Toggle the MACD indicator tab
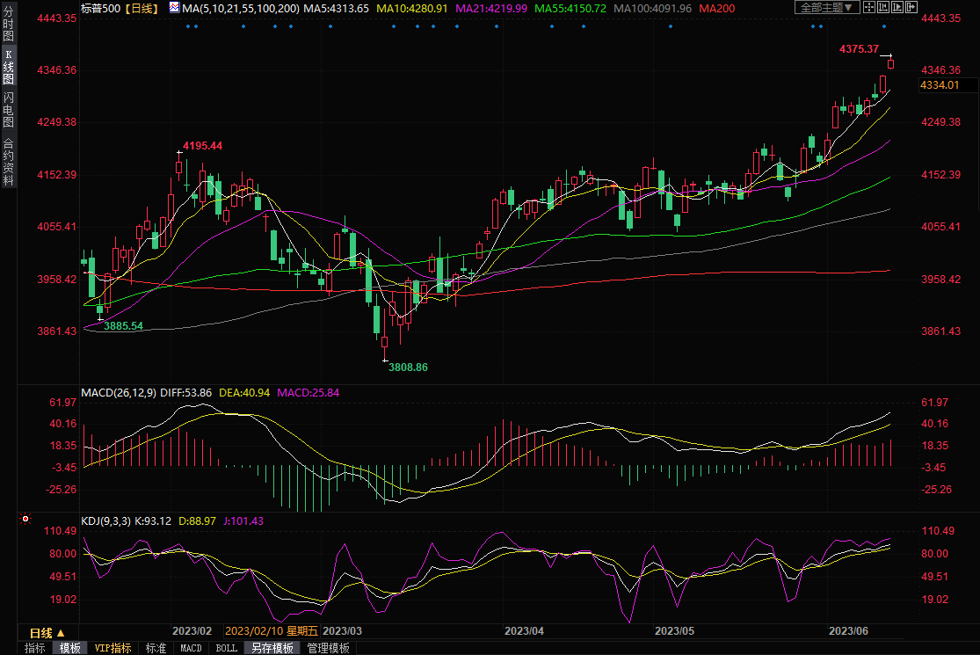 (191, 648)
